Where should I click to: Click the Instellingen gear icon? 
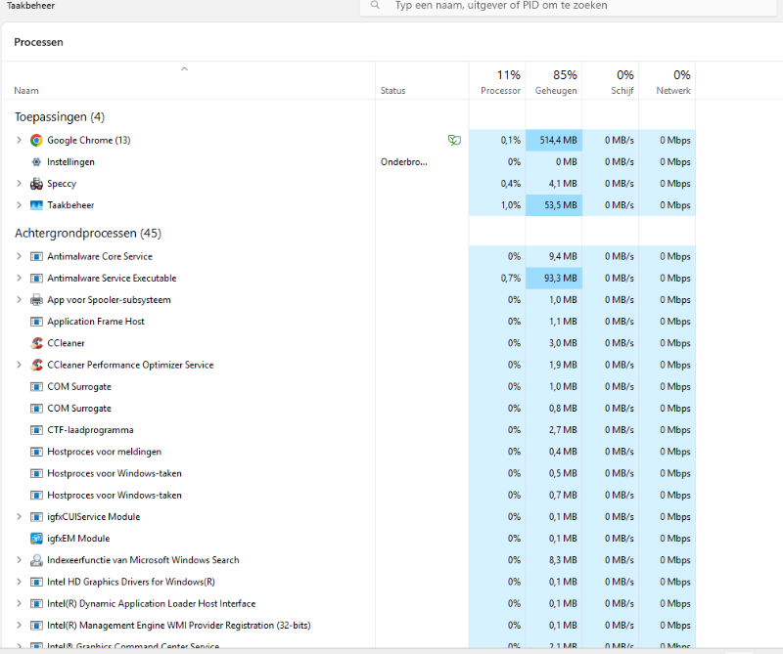click(37, 162)
